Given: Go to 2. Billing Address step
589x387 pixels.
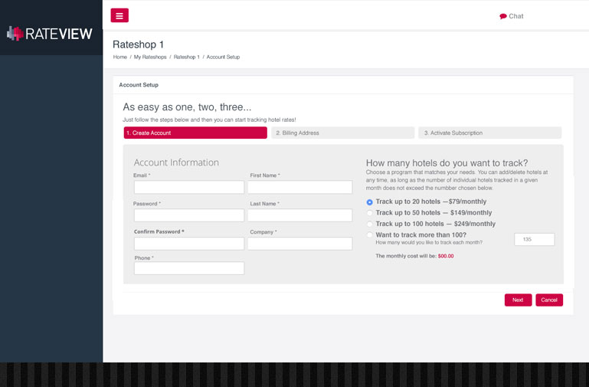Looking at the screenshot, I should 342,133.
